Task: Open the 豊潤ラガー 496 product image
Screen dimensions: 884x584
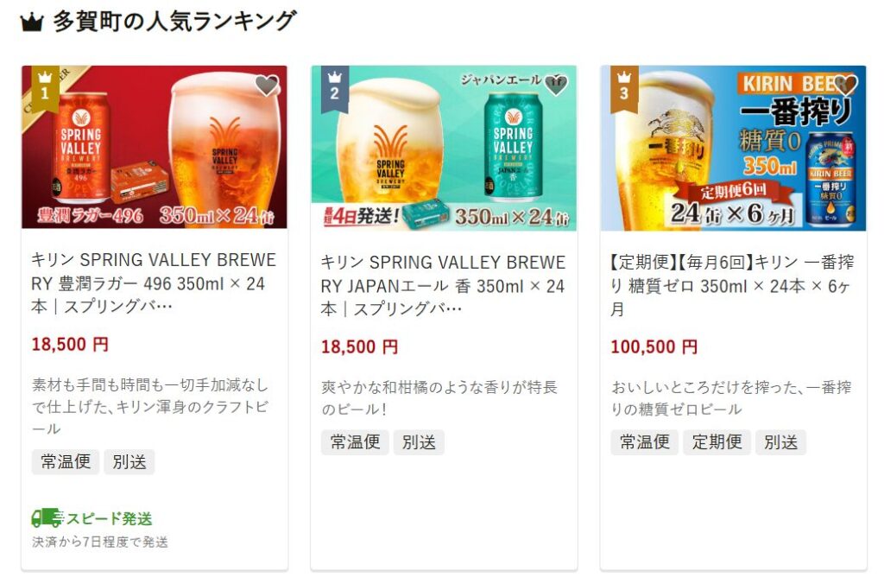Action: tap(154, 147)
